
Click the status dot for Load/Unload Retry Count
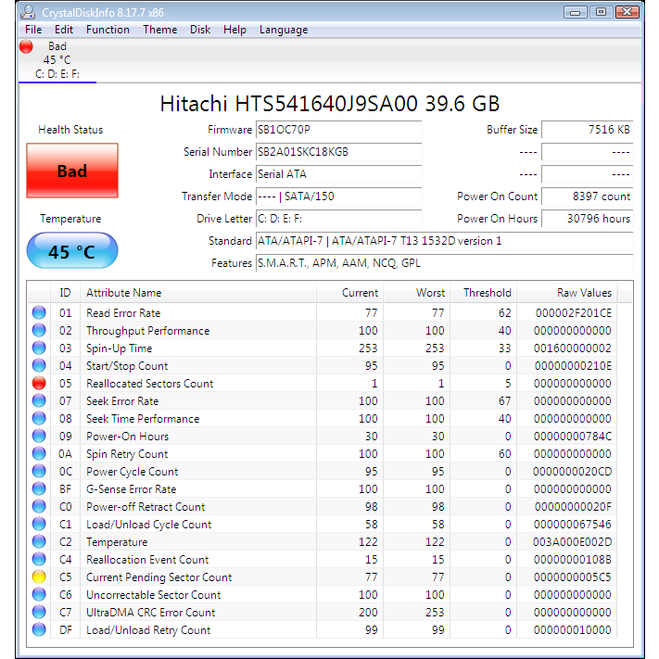[x=39, y=630]
